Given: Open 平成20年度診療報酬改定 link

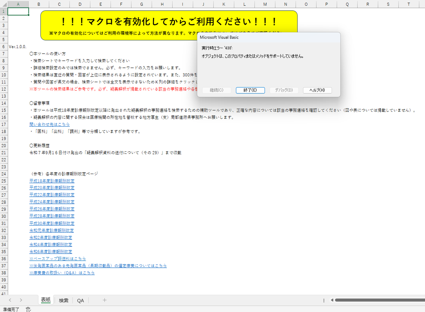Looking at the screenshot, I should pos(52,187).
